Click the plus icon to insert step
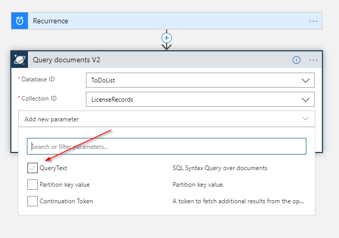This screenshot has width=339, height=238. coord(167,38)
